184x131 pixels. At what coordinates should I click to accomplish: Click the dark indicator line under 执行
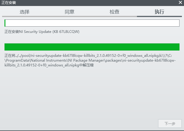pyautogui.click(x=159, y=16)
